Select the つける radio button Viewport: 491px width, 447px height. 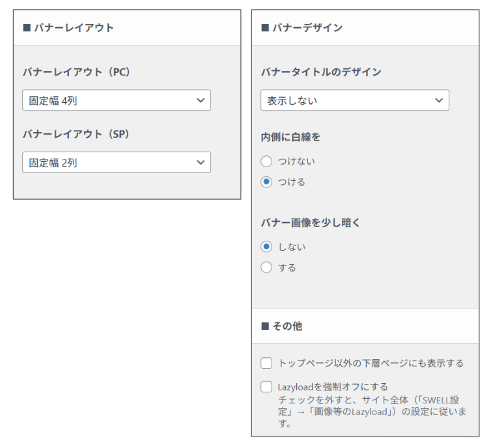point(266,182)
